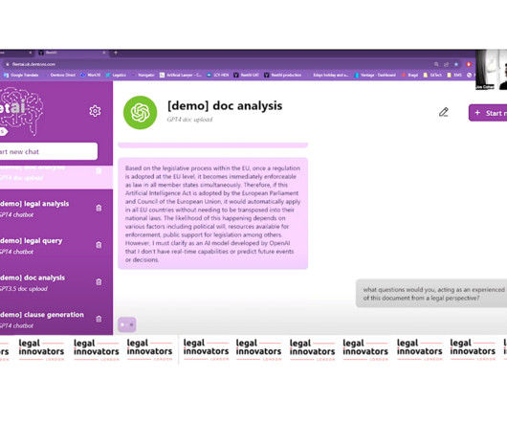Click the speaker webcam thumbnail
Viewport: 507px width, 423px height.
[x=491, y=70]
